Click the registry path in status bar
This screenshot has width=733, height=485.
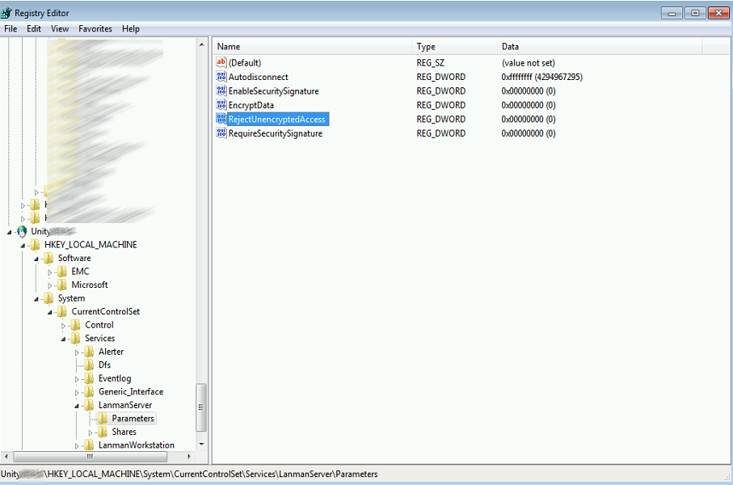point(189,474)
